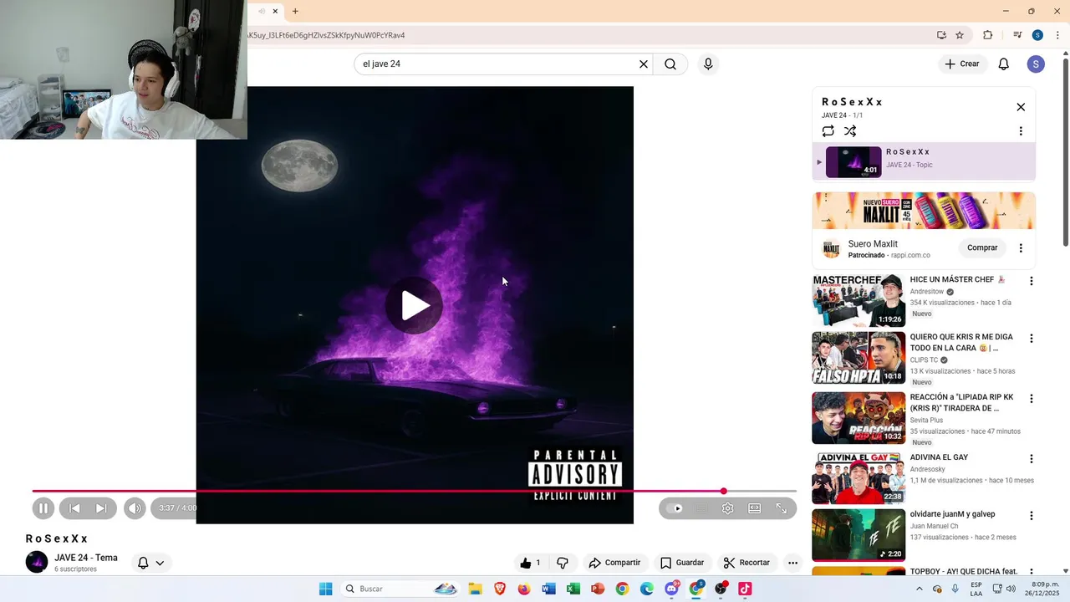Dislike the video with the thumbs down
This screenshot has width=1070, height=602.
563,563
